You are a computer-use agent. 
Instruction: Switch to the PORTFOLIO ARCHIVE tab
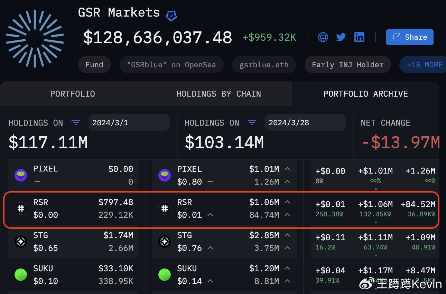tap(366, 94)
